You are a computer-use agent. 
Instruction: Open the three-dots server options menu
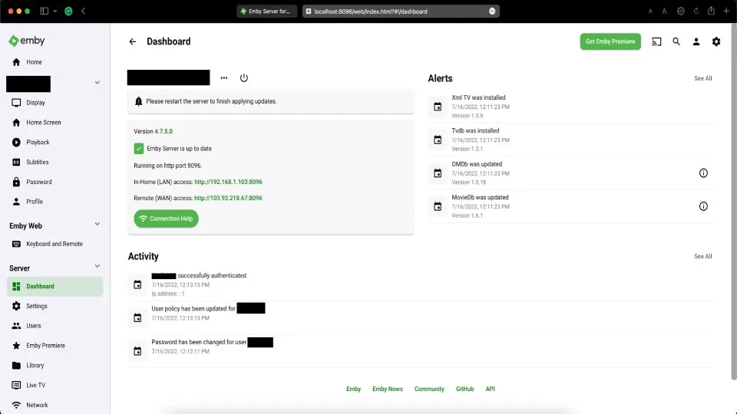(x=223, y=78)
